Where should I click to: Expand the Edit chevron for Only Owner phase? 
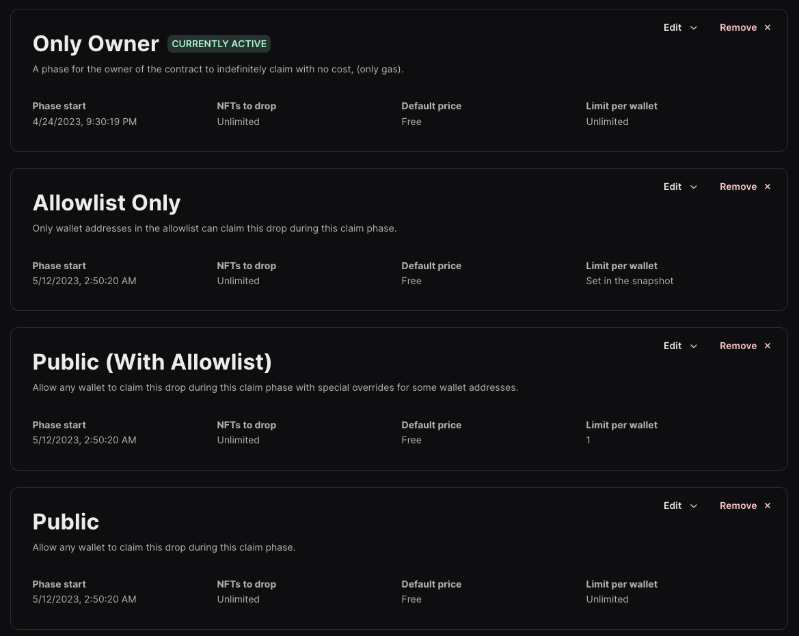pos(694,28)
